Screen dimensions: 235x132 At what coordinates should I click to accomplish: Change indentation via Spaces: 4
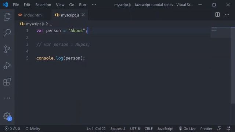[x=118, y=129]
